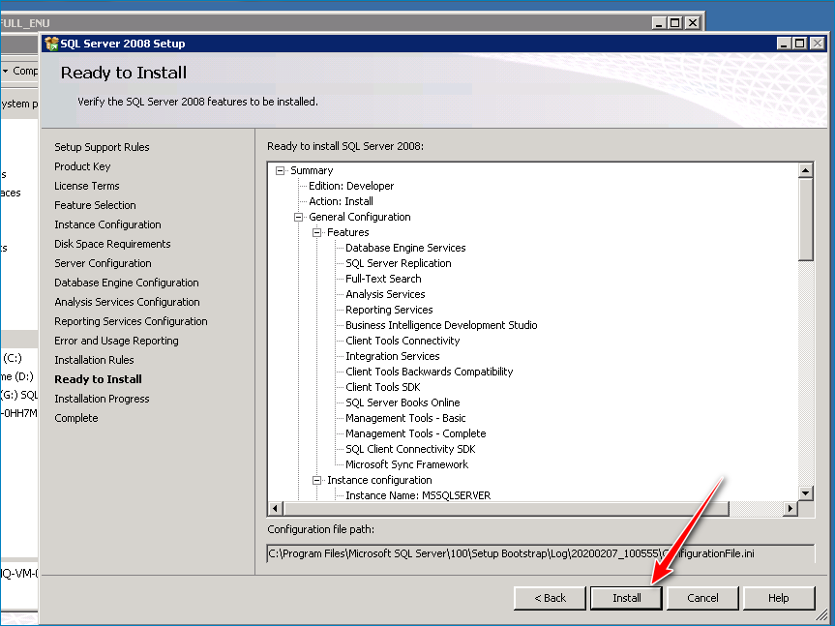
Task: Select Microsoft Sync Framework item
Action: pyautogui.click(x=406, y=464)
